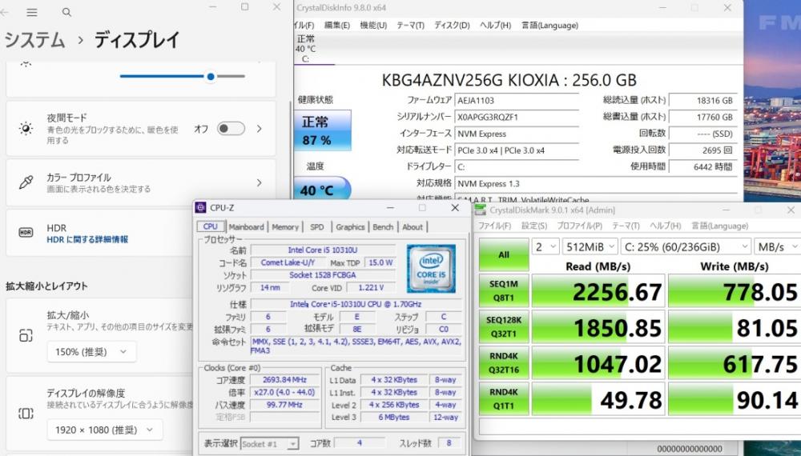Run the SEQ128K Q32T1 test
Image resolution: width=801 pixels, height=456 pixels.
coord(504,327)
